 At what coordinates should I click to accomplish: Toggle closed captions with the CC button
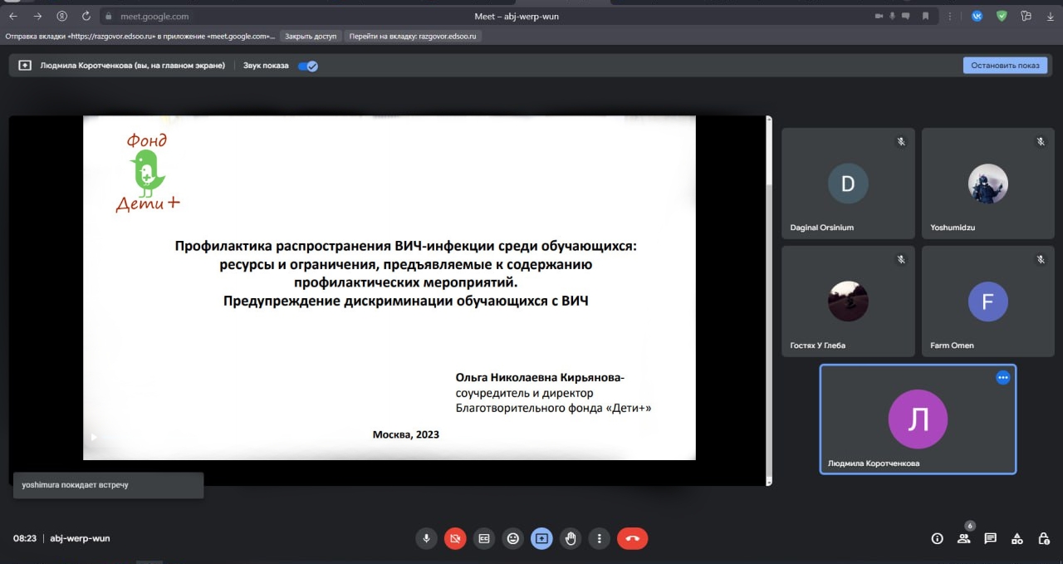tap(484, 538)
